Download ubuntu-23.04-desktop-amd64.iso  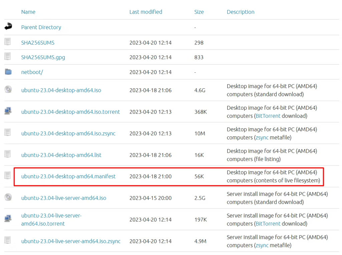[x=61, y=90]
